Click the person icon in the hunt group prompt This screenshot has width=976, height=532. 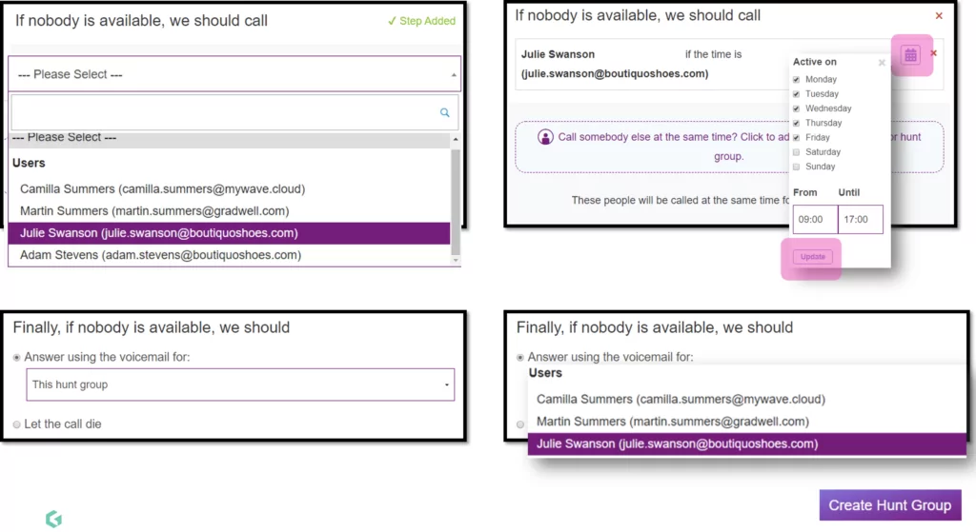tap(545, 137)
